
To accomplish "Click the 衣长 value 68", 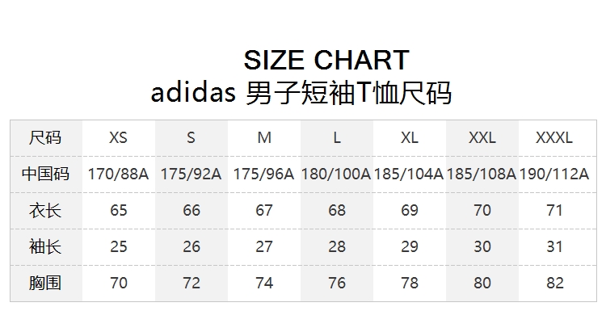I will click(x=337, y=211).
